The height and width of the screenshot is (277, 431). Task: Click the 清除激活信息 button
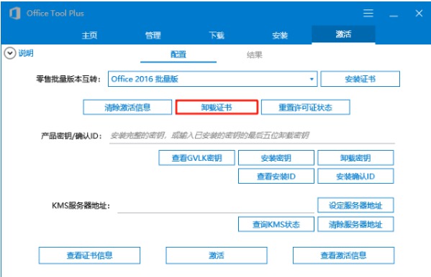[x=127, y=107]
